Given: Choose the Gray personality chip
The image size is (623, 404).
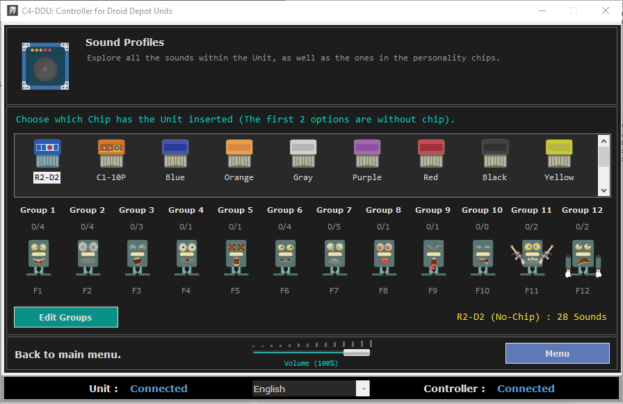Looking at the screenshot, I should pyautogui.click(x=303, y=153).
